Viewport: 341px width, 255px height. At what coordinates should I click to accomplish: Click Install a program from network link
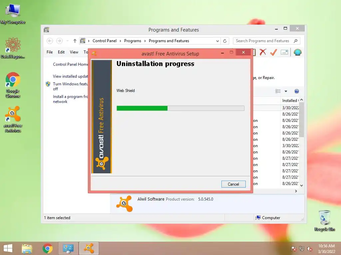tap(71, 99)
